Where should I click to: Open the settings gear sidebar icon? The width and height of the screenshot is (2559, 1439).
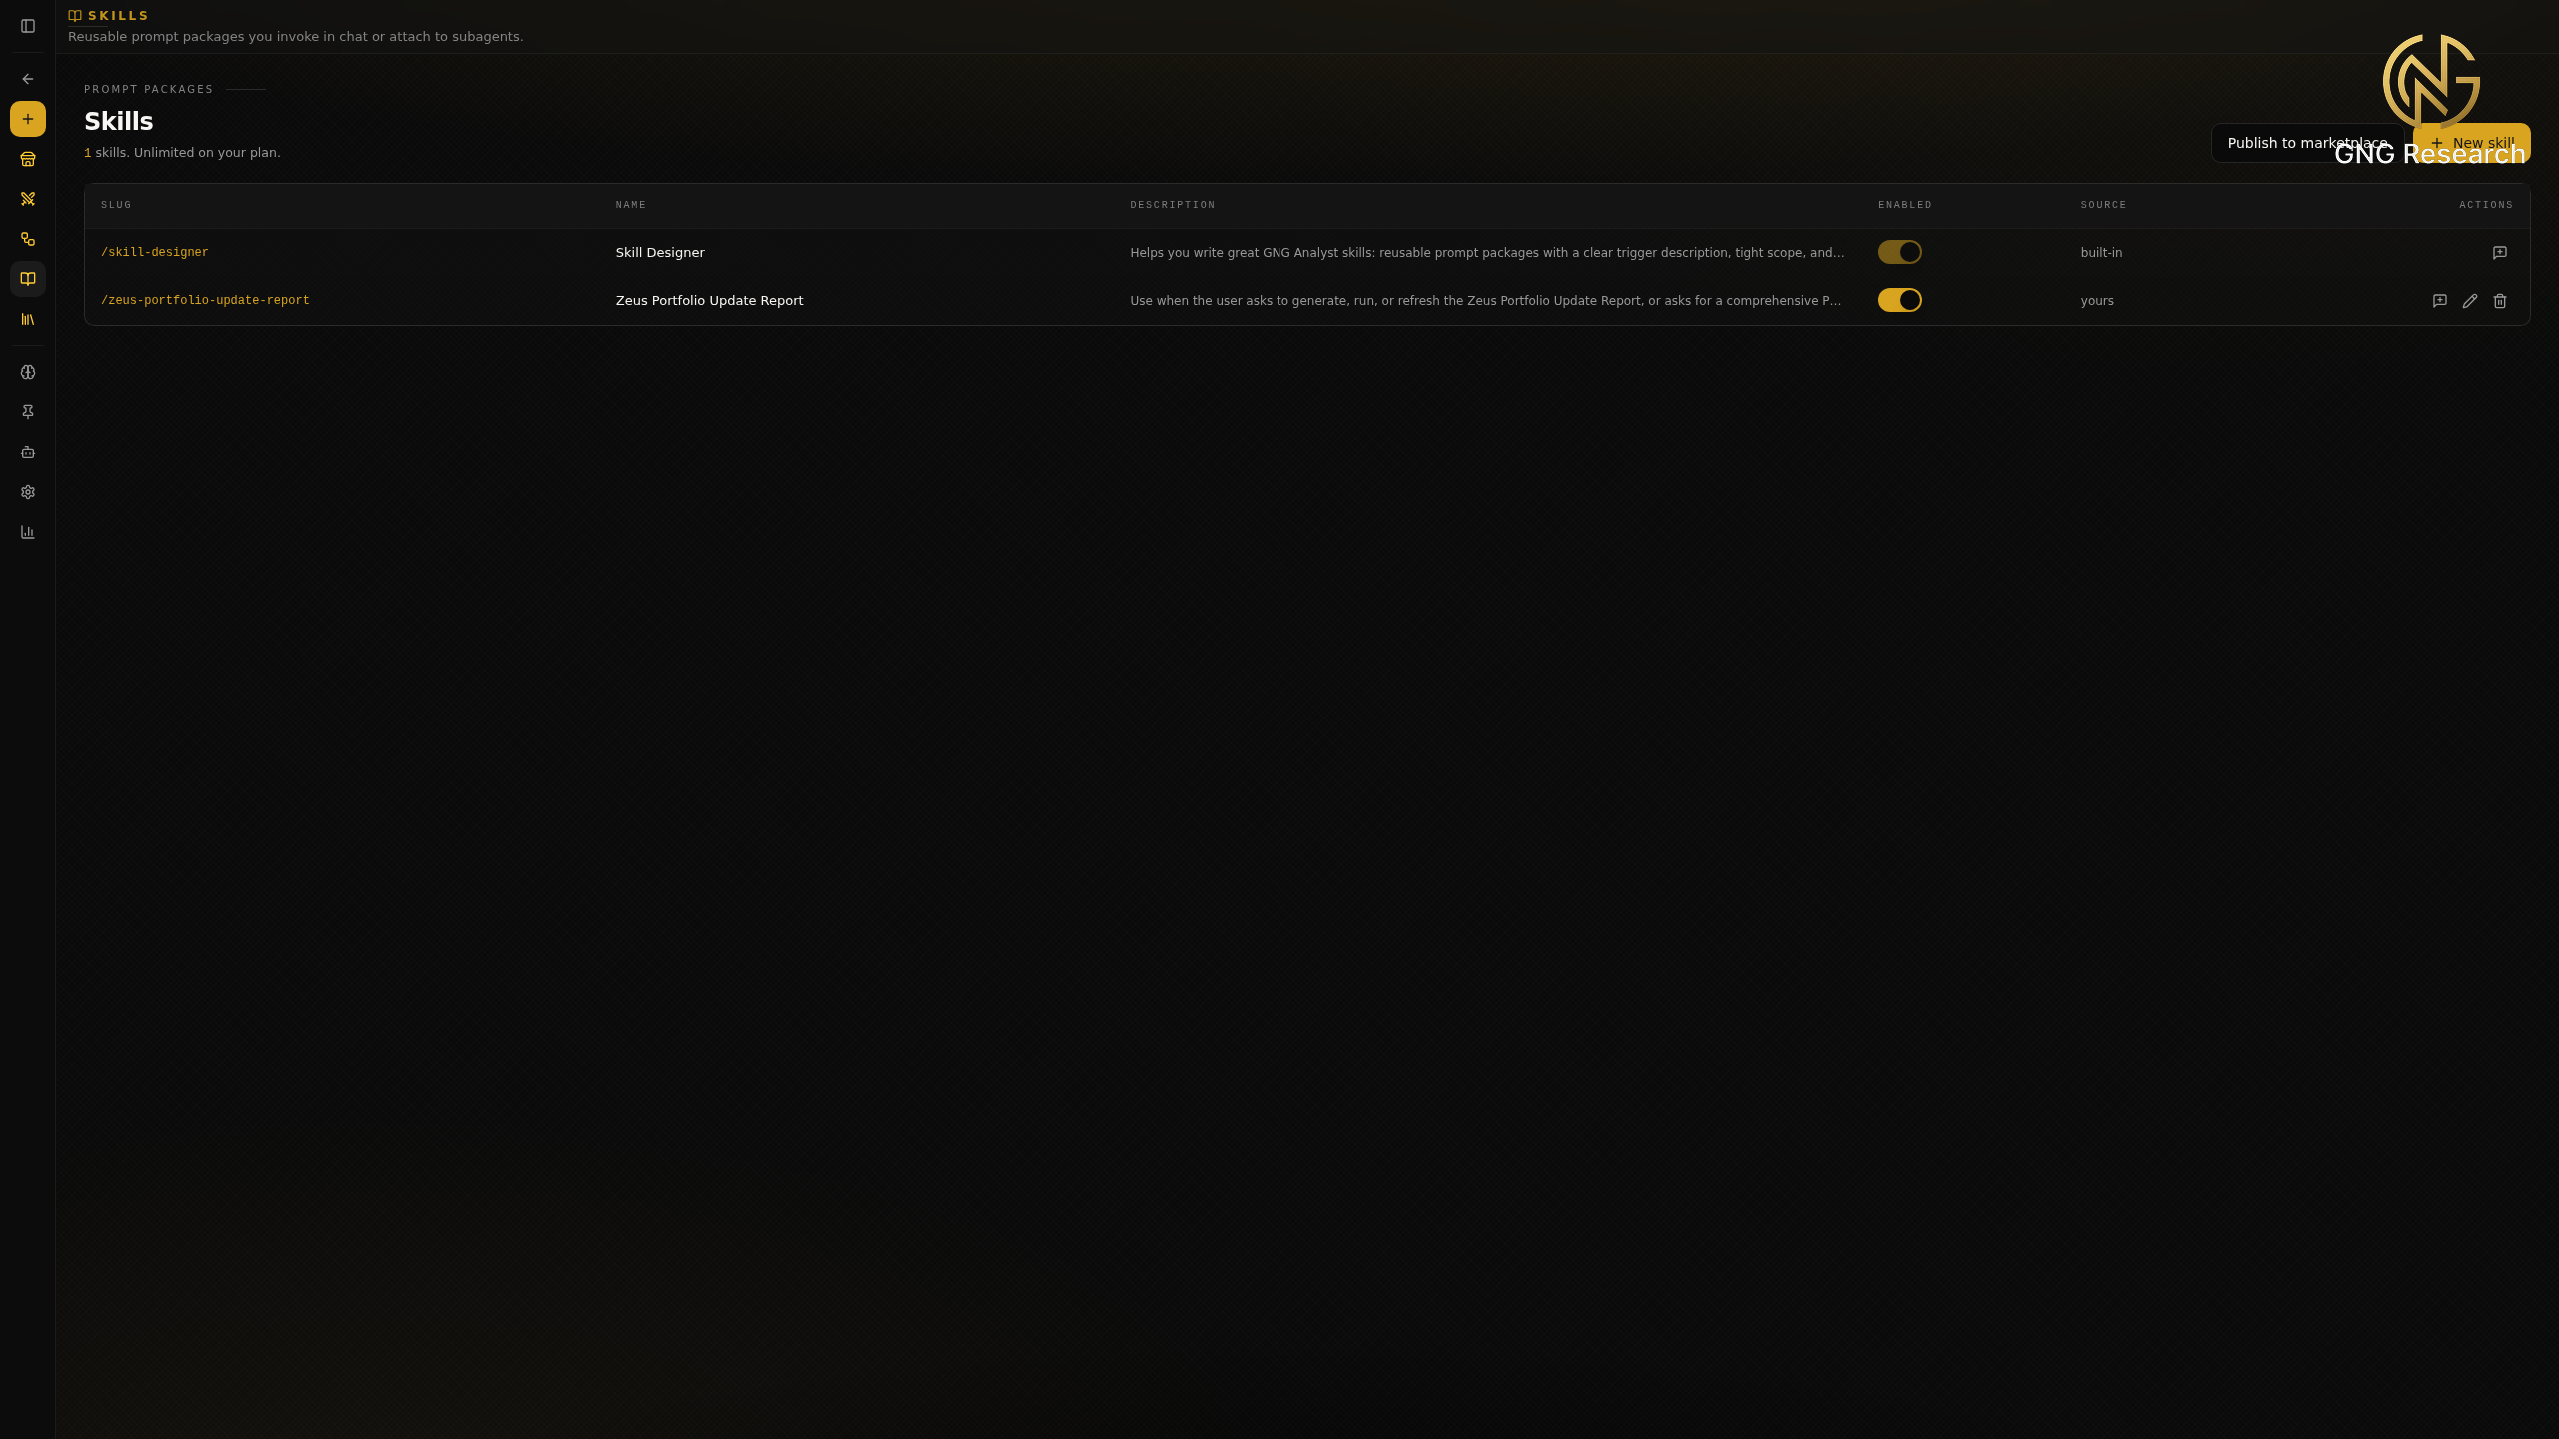[28, 492]
